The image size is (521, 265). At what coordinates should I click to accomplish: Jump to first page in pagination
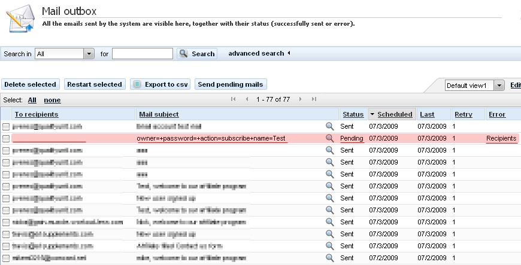pyautogui.click(x=234, y=99)
